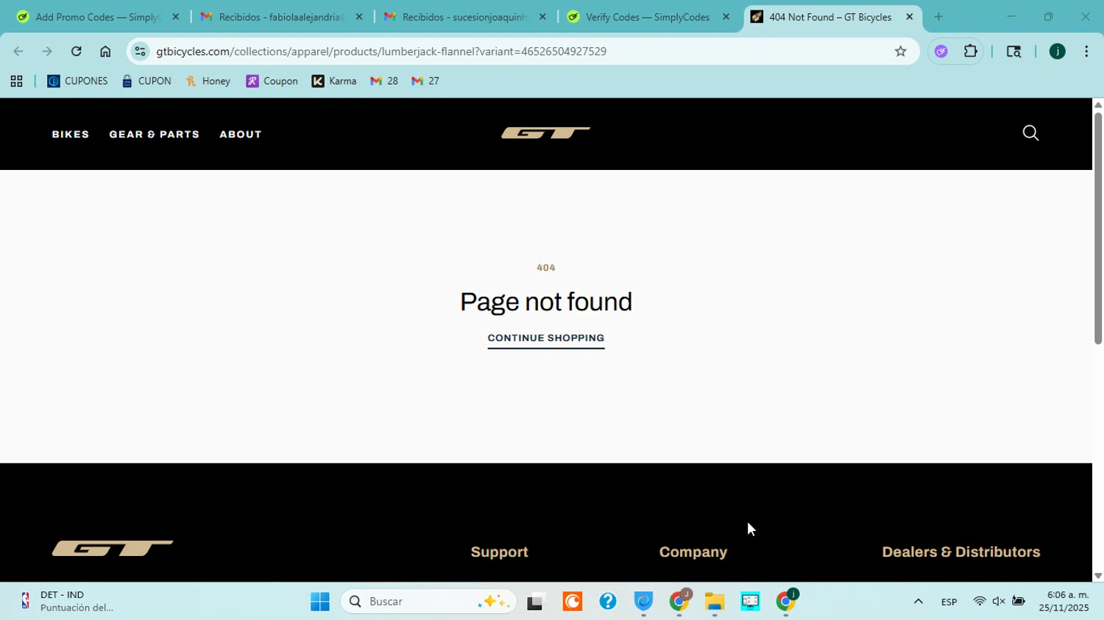Open the DET - IND score widget
This screenshot has height=620, width=1104.
66,602
